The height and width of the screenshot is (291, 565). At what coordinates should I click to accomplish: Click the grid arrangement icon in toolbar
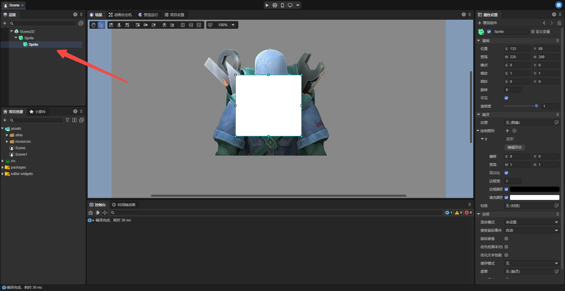click(x=199, y=25)
